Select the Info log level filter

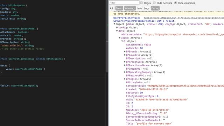click(140, 8)
